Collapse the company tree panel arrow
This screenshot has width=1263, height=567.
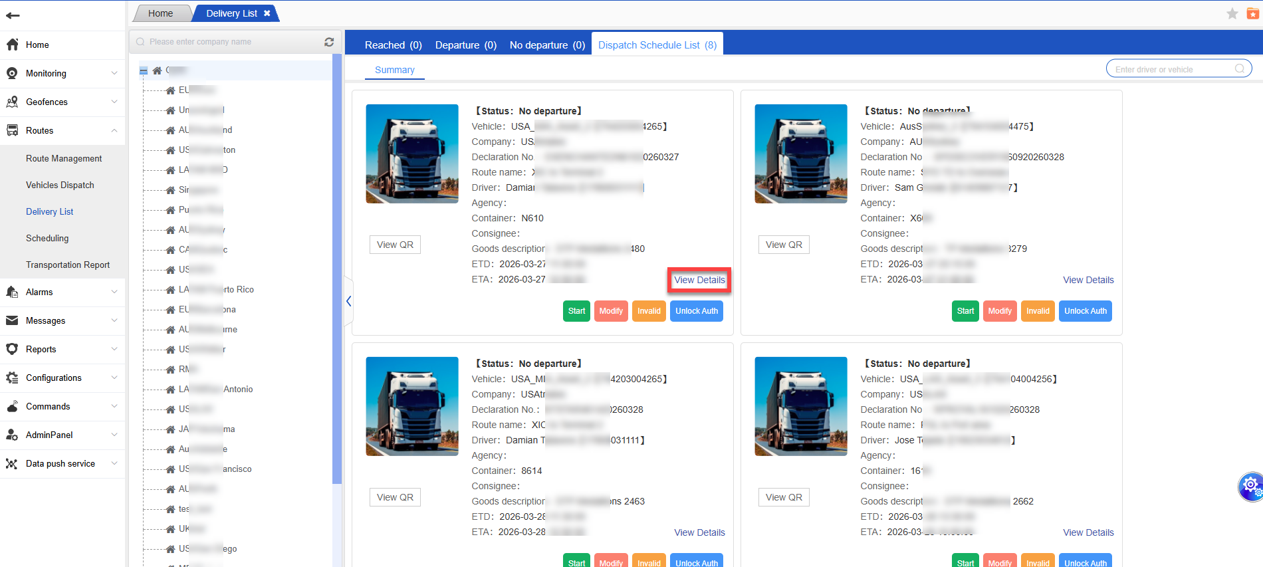348,301
